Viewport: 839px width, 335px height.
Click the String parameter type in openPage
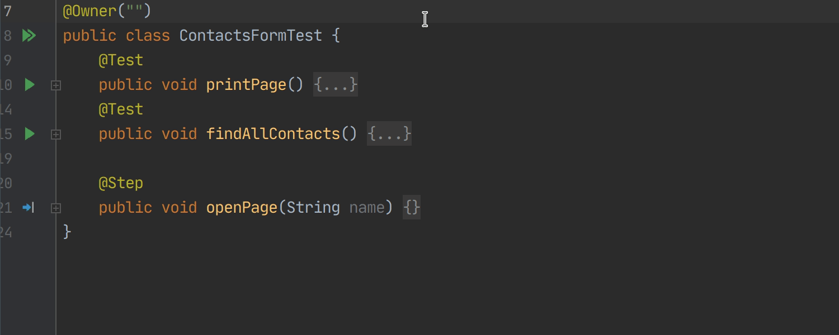tap(313, 208)
